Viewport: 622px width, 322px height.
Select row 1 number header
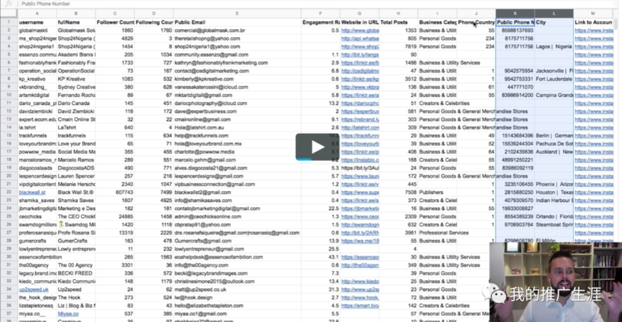pos(9,22)
